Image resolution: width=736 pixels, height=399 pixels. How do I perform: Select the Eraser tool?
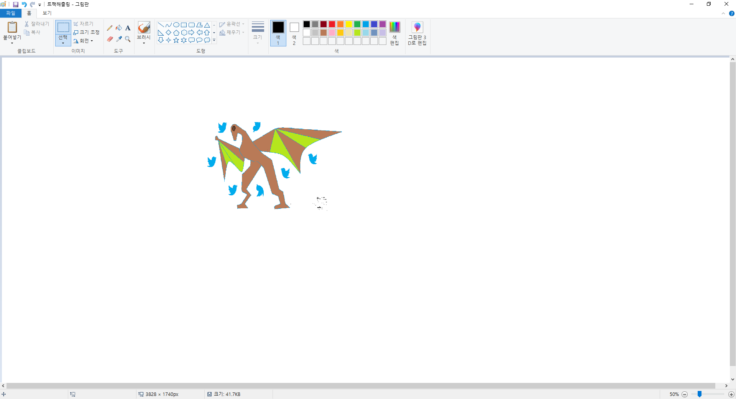click(110, 39)
